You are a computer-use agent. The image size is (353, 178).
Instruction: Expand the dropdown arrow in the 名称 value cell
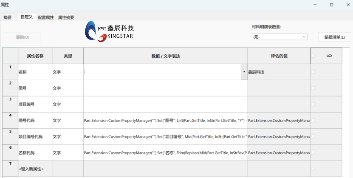pos(244,72)
